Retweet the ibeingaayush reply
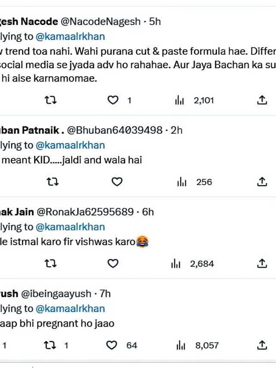The image size is (276, 368). (x=56, y=345)
